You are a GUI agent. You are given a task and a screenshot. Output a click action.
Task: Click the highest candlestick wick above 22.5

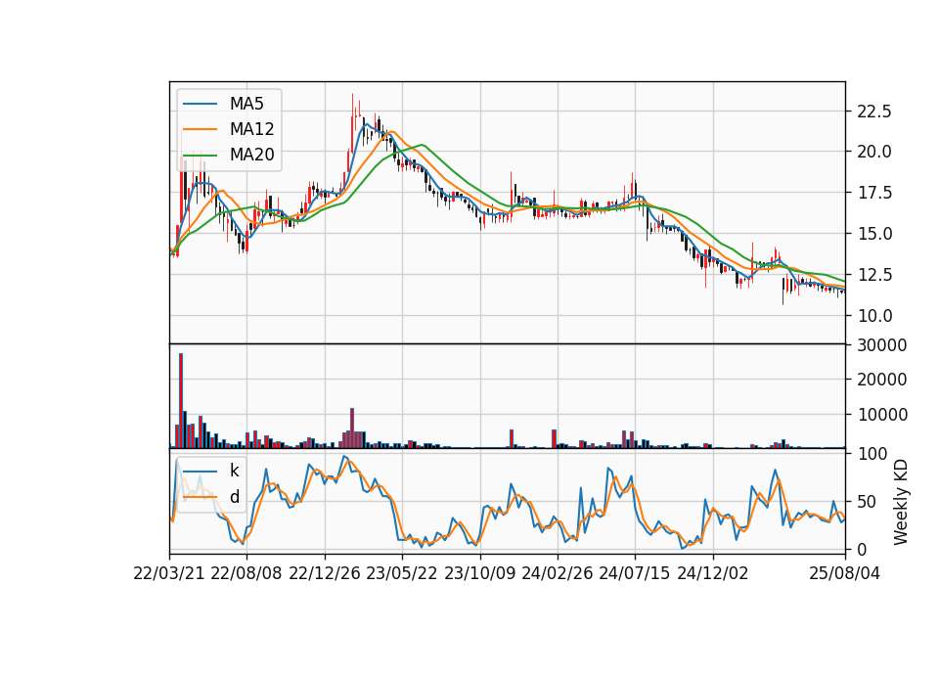pyautogui.click(x=352, y=123)
